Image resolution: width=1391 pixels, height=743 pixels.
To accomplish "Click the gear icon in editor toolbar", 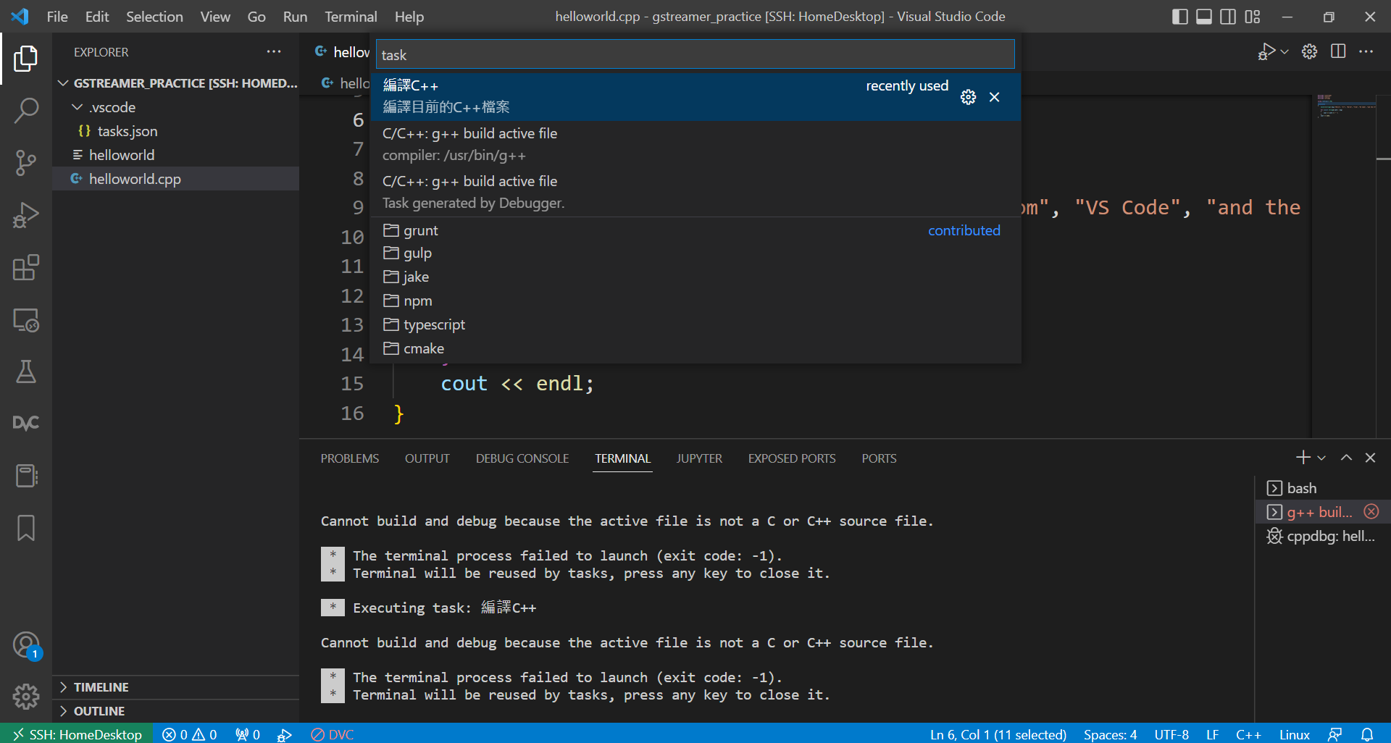I will click(x=1309, y=52).
